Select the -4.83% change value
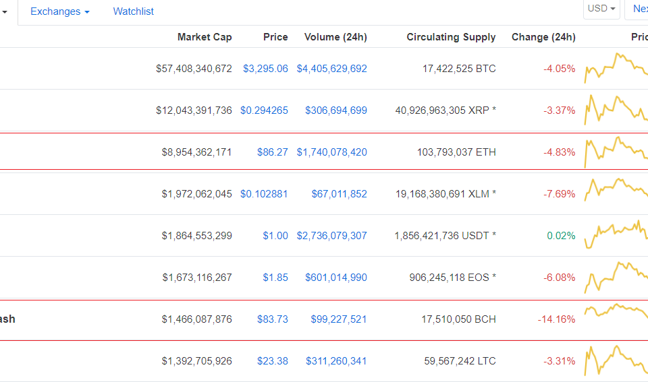 click(x=559, y=152)
